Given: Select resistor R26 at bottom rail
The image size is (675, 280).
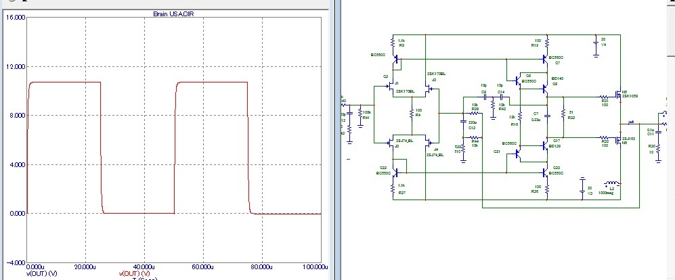Looking at the screenshot, I should tap(547, 189).
